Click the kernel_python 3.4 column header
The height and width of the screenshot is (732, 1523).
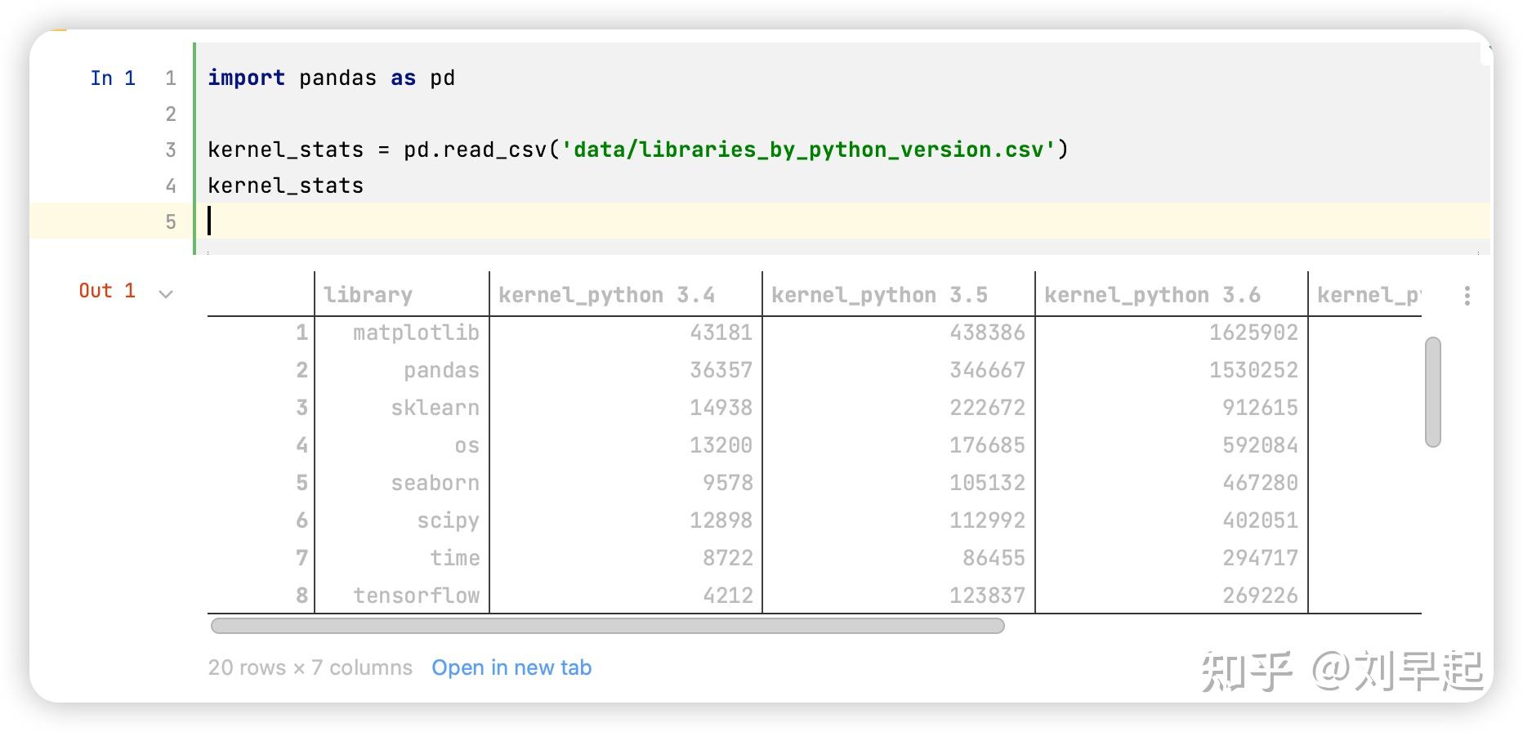(x=606, y=295)
